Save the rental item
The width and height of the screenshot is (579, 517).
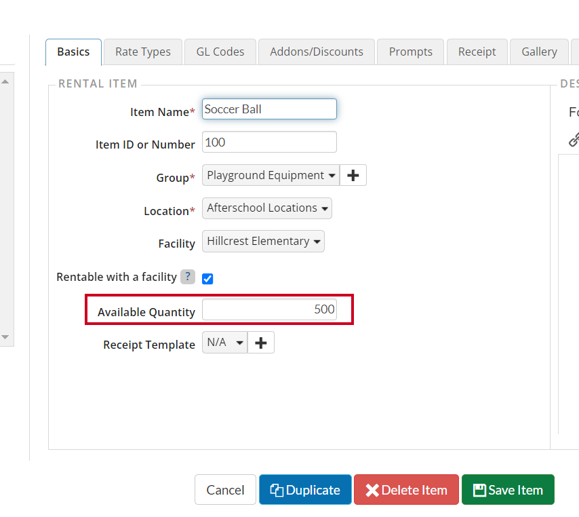coord(508,490)
